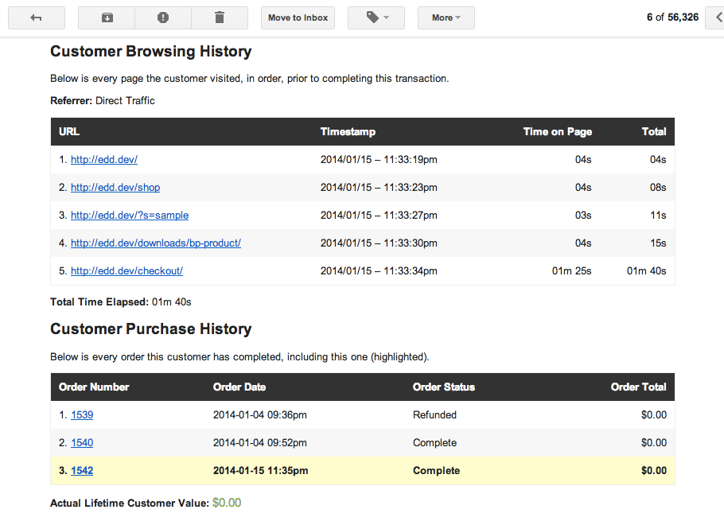Click the back to inbox arrow
Image resolution: width=724 pixels, height=525 pixels.
point(37,17)
